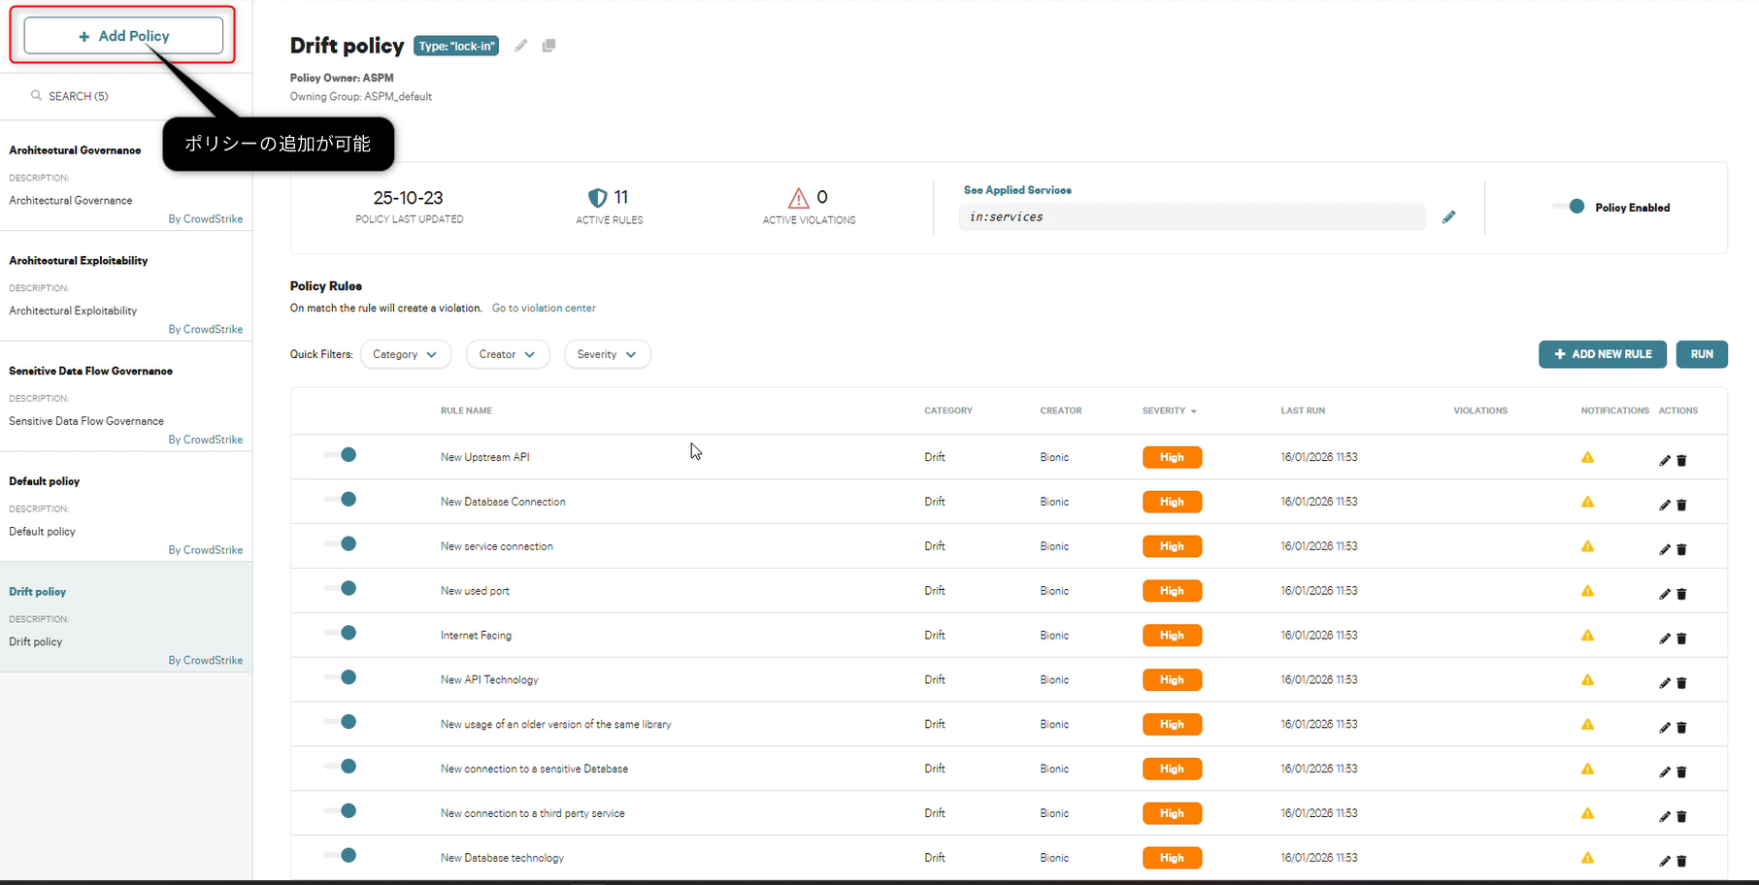
Task: Select Default policy in the sidebar
Action: pyautogui.click(x=44, y=481)
